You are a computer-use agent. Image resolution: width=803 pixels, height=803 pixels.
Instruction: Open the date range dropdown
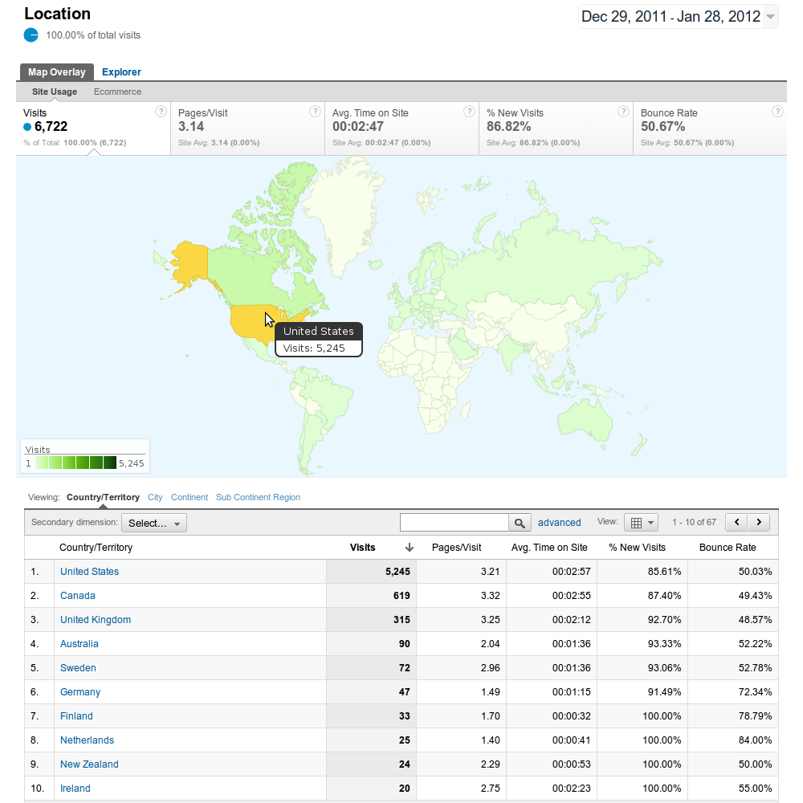pos(770,17)
